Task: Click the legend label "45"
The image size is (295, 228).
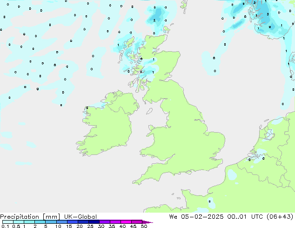Action: (133, 226)
